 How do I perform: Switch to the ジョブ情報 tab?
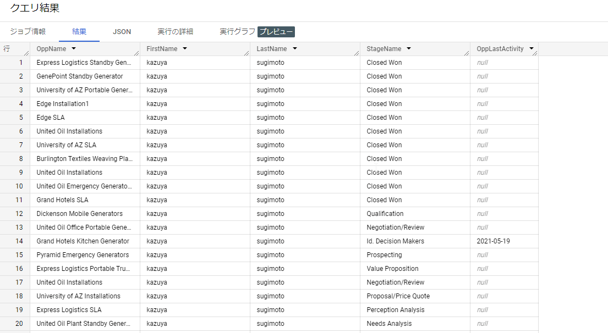click(x=28, y=32)
